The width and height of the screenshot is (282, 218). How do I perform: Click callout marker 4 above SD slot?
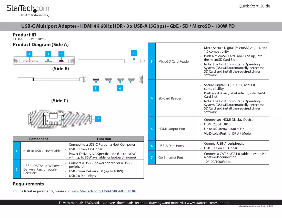click(29, 54)
